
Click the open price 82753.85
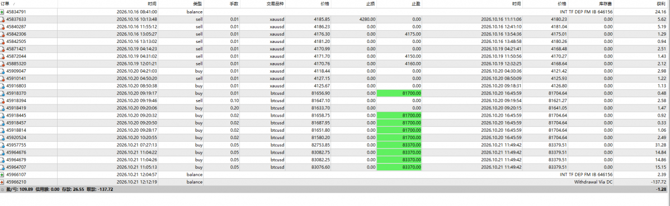(x=320, y=145)
